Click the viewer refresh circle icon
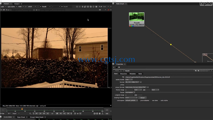 93,6
